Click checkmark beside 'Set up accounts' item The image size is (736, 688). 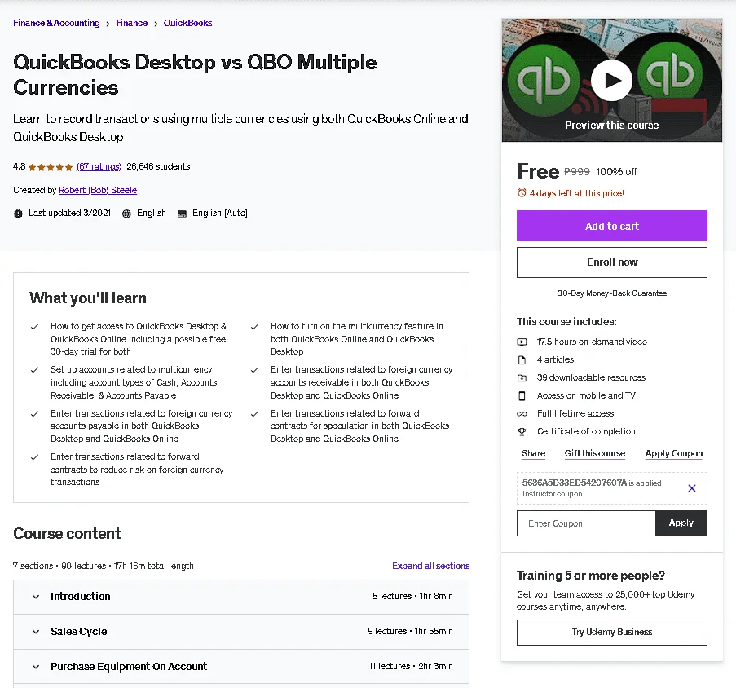(34, 370)
